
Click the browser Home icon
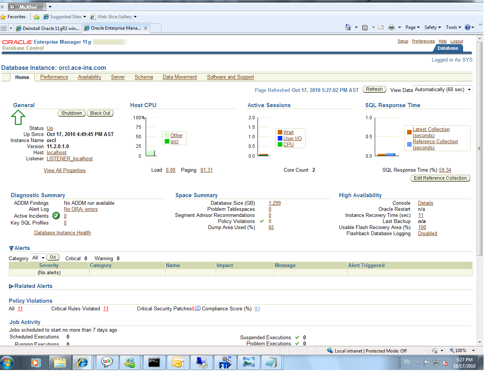(x=348, y=27)
